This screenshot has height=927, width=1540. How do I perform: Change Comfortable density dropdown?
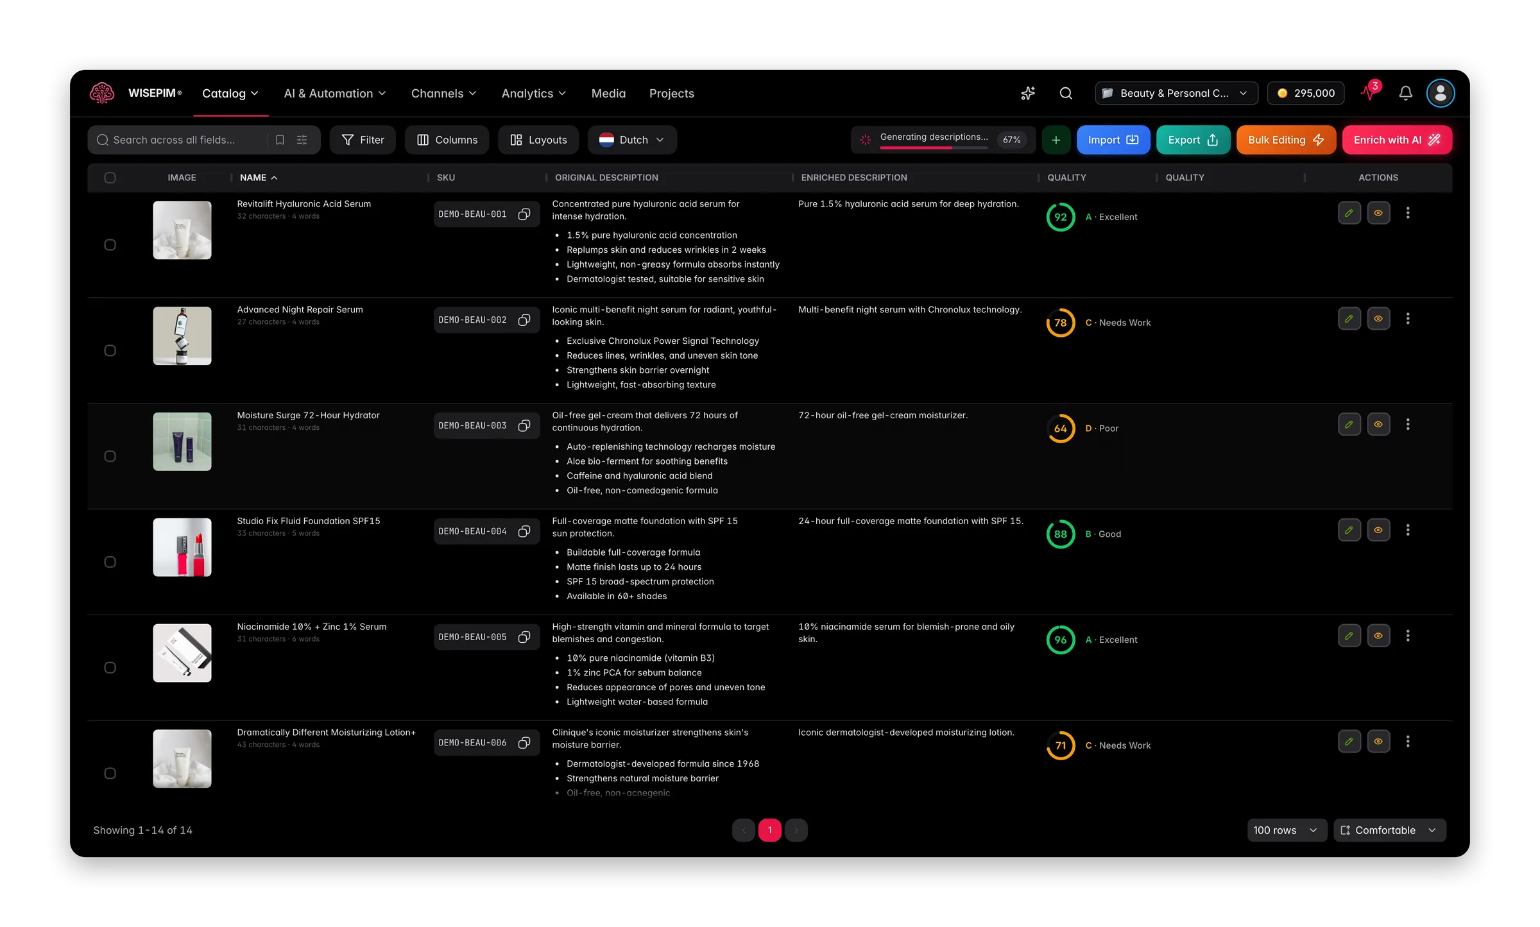pos(1389,830)
